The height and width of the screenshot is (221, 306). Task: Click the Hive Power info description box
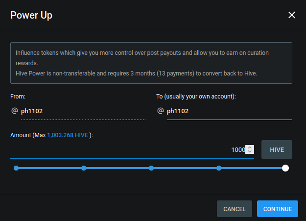pos(151,63)
